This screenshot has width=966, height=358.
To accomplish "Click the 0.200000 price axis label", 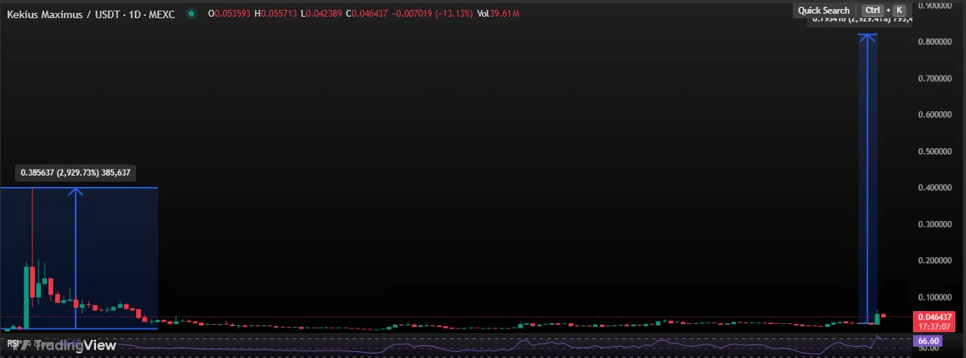I will point(936,261).
